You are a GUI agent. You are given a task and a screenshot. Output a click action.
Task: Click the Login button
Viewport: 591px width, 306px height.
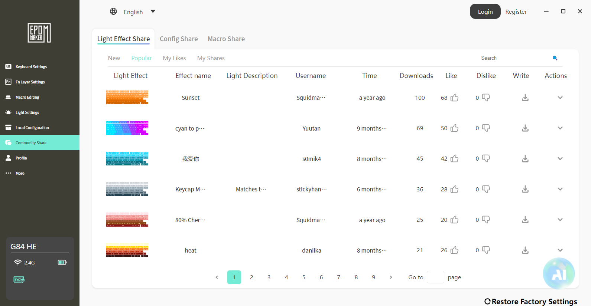[485, 11]
